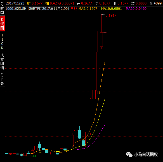Open the 成交明细 tab

coord(2,61)
